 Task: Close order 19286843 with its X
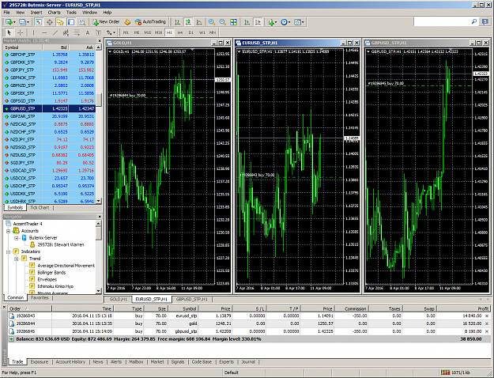tap(487, 316)
